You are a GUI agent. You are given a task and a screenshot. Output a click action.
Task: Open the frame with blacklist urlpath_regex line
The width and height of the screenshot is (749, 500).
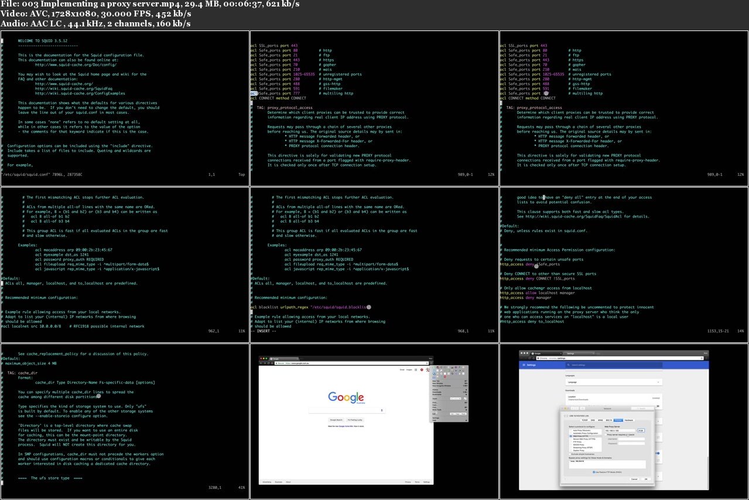[x=375, y=265]
